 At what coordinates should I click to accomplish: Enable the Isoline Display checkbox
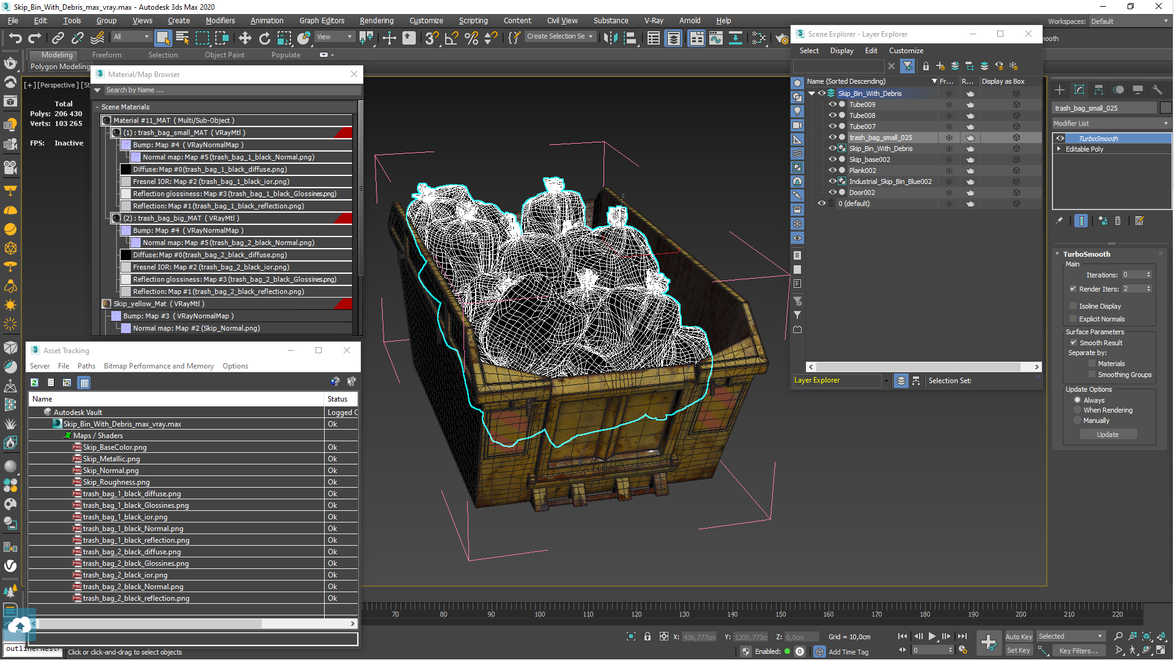coord(1073,306)
